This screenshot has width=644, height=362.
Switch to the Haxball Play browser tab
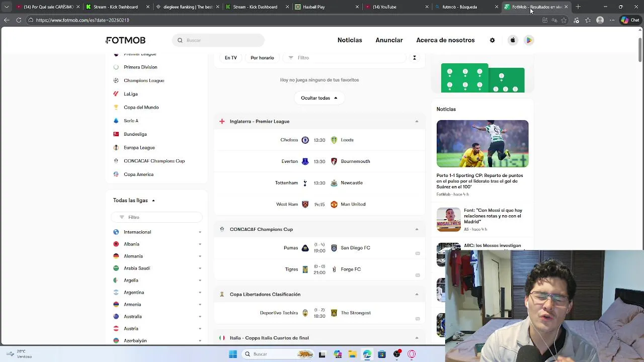[327, 7]
